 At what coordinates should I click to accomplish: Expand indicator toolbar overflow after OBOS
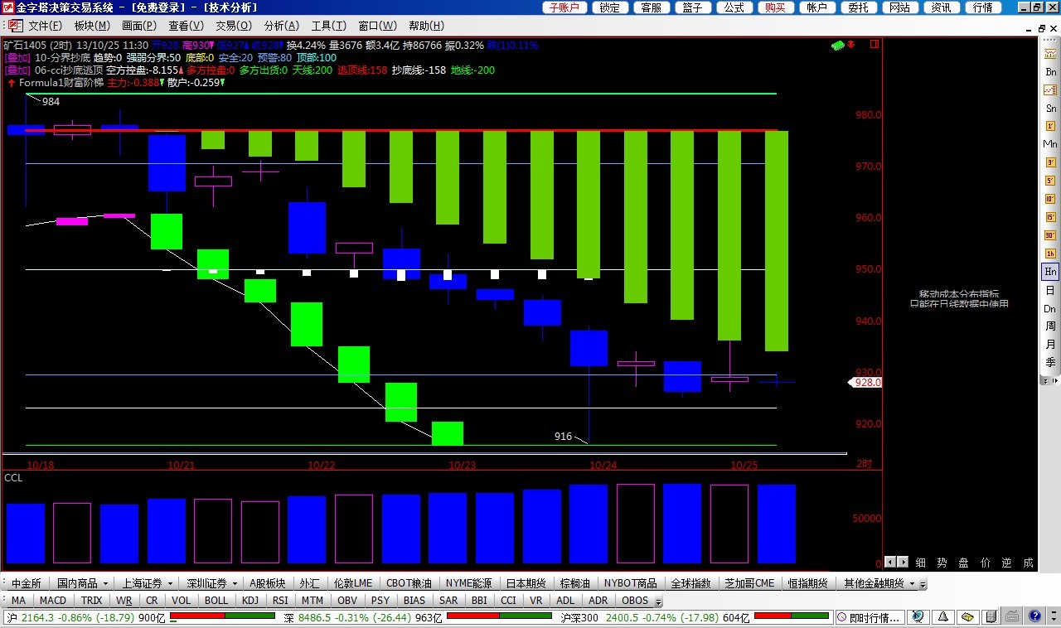[658, 601]
